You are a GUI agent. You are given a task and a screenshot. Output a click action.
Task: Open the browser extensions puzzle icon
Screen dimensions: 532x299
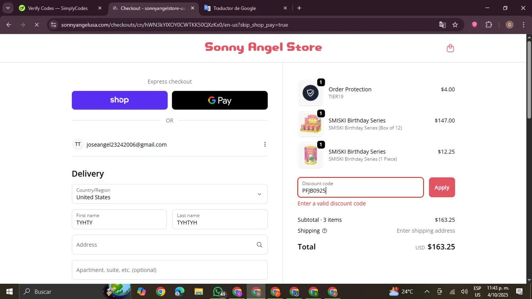(x=489, y=24)
